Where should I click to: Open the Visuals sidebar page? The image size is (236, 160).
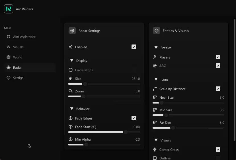(18, 47)
